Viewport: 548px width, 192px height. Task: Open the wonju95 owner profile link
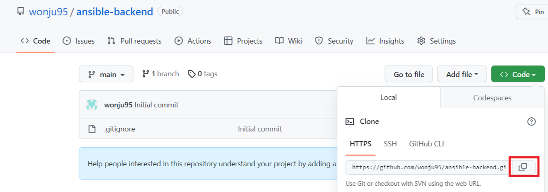tap(48, 12)
